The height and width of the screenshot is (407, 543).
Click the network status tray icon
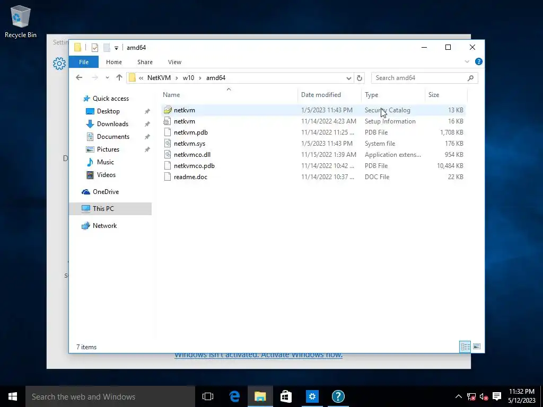coord(471,396)
